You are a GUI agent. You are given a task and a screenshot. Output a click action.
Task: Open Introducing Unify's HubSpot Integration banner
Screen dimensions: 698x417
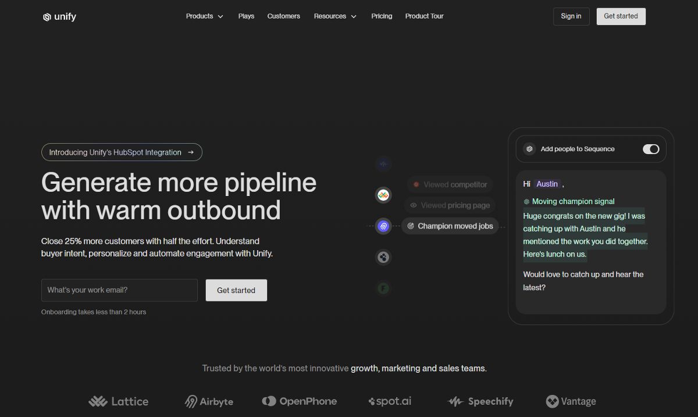click(x=122, y=152)
